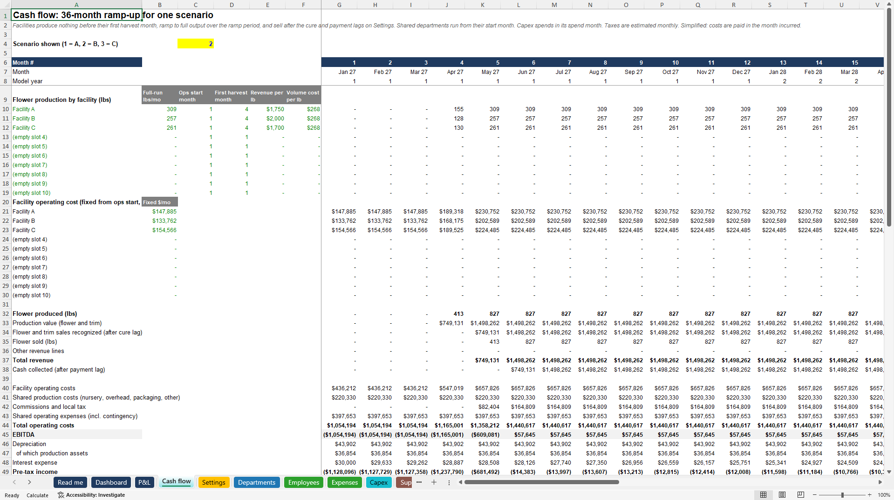
Task: Click Calculate in the status bar
Action: (37, 495)
